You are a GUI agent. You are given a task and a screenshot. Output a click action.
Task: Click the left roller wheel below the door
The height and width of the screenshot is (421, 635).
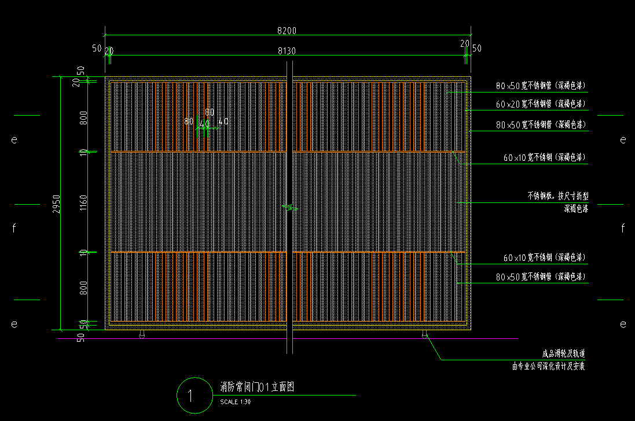(x=142, y=334)
